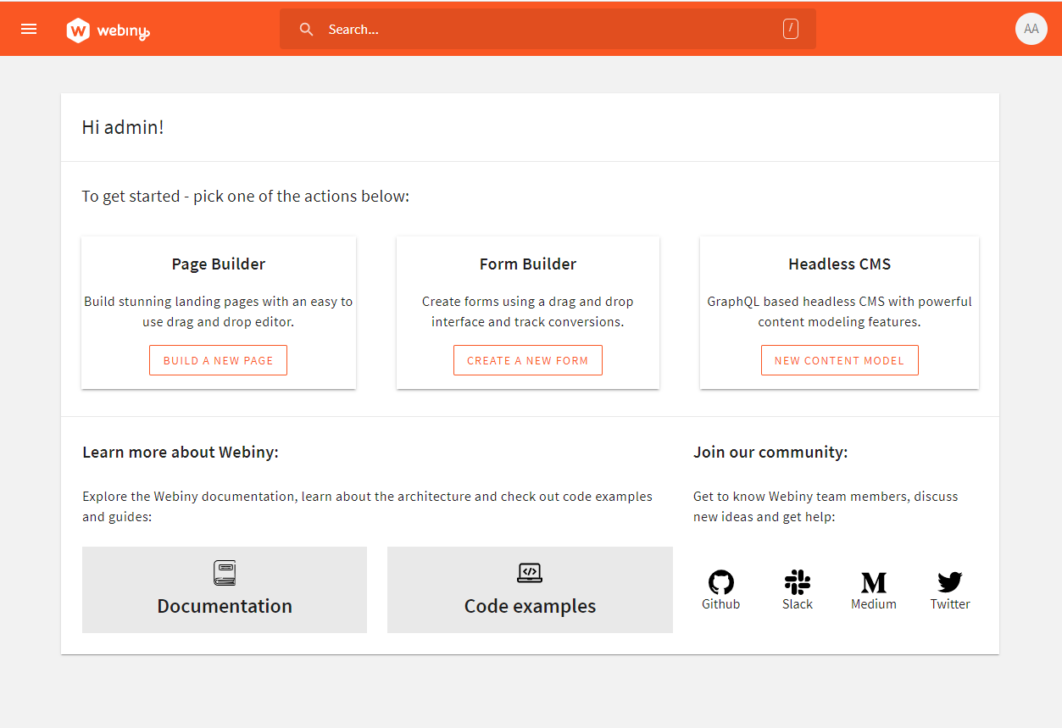Open the hamburger navigation menu

(x=28, y=28)
